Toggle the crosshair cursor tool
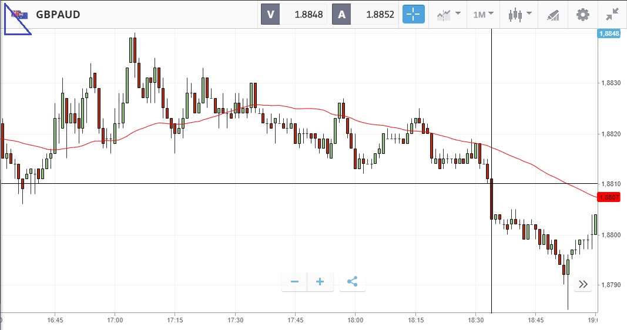The width and height of the screenshot is (627, 330). coord(414,14)
